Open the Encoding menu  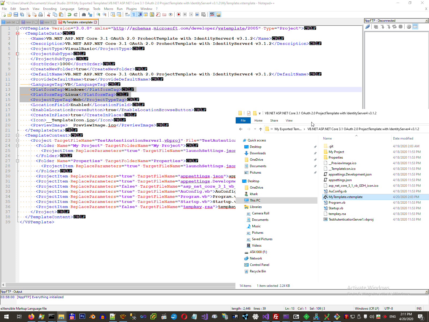[x=50, y=9]
